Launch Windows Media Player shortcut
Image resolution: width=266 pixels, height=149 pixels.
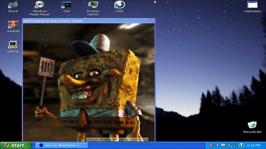(x=39, y=8)
